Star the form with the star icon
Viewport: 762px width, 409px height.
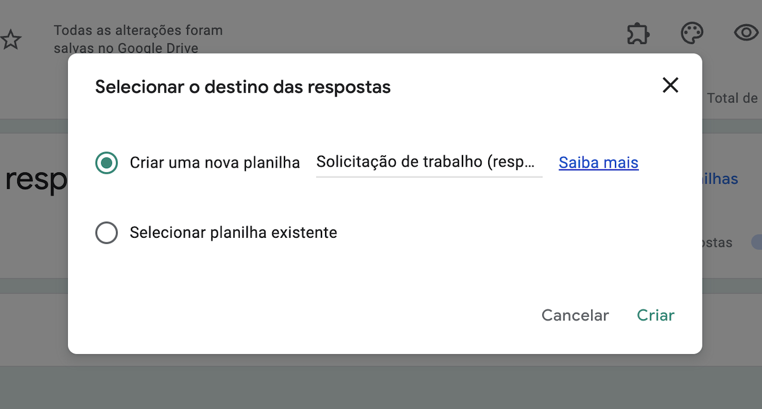pyautogui.click(x=11, y=40)
